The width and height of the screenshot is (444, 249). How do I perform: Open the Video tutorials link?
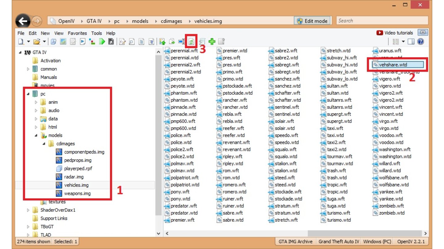[x=395, y=33]
